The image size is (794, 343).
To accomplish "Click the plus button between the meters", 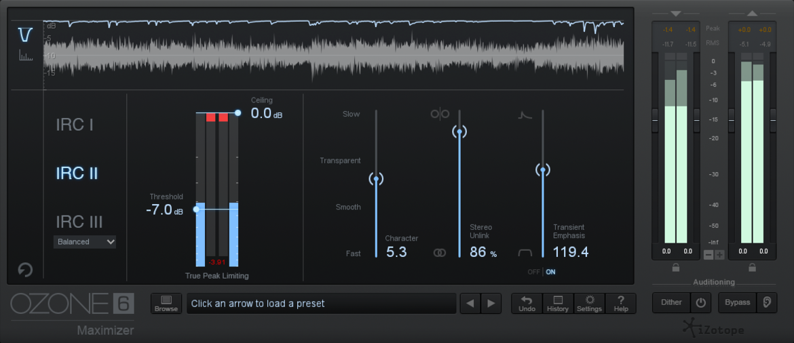I will pos(719,254).
